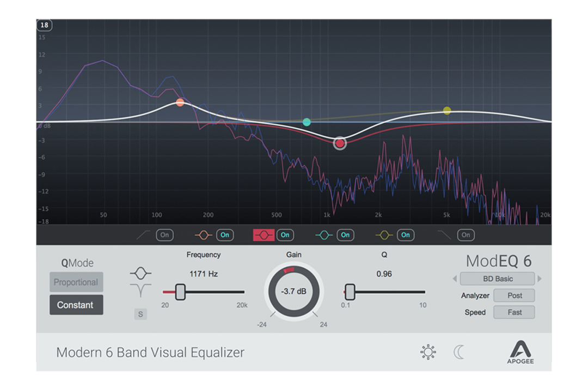Choose the notch filter shape icon

[x=140, y=291]
